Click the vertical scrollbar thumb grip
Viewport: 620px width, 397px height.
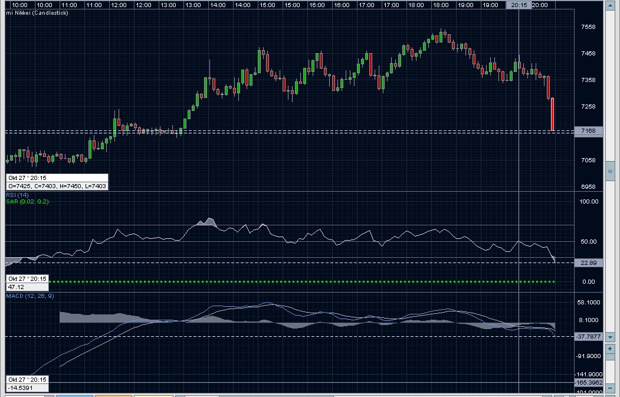[x=610, y=171]
